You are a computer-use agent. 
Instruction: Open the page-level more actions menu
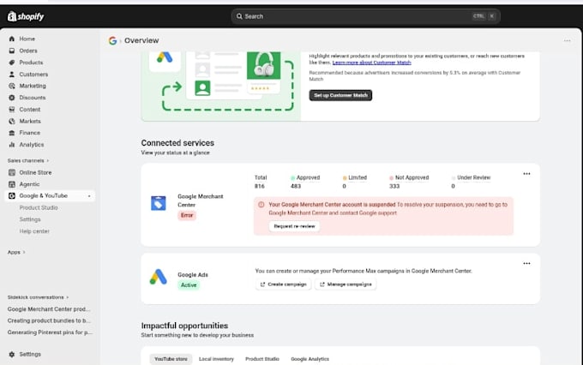tap(567, 41)
